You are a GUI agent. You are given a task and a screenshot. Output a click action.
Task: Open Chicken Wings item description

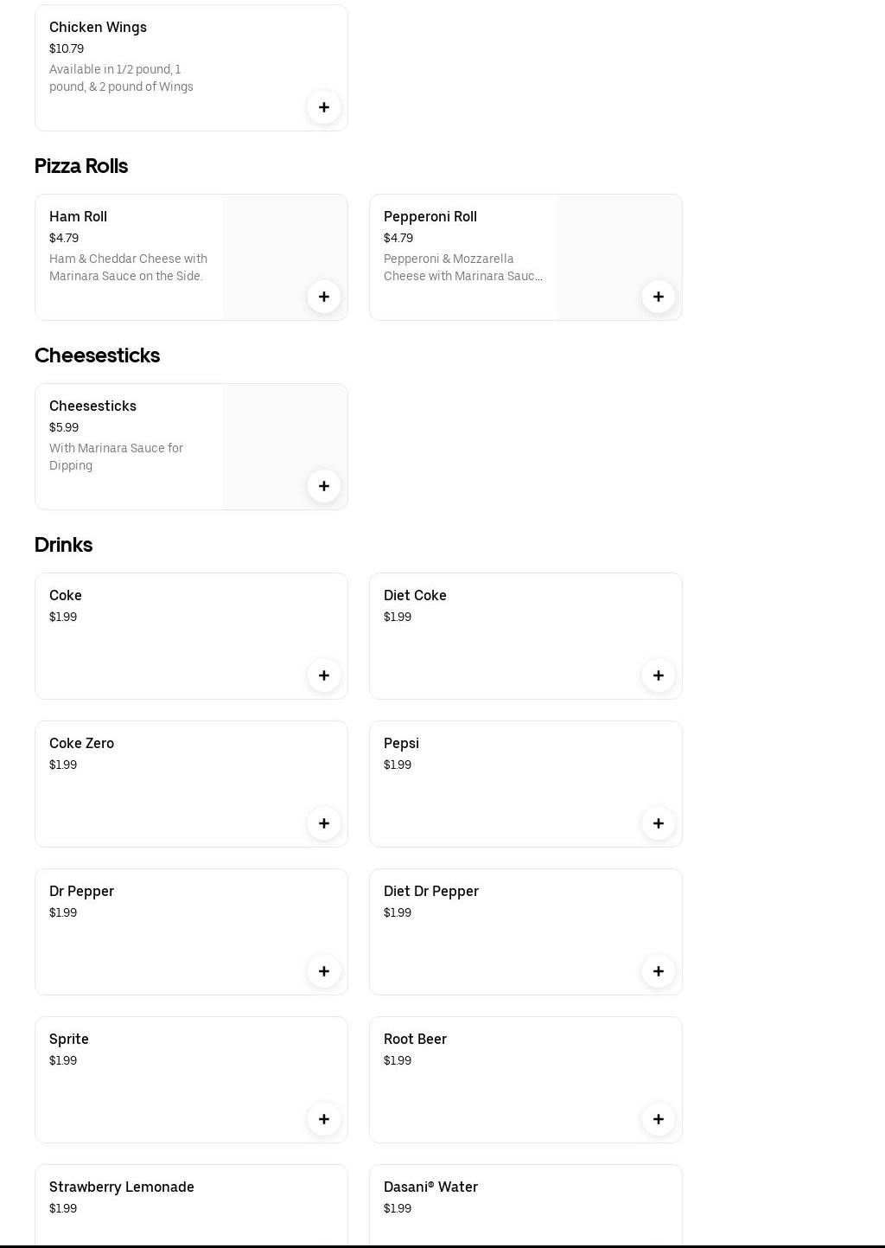(x=121, y=78)
